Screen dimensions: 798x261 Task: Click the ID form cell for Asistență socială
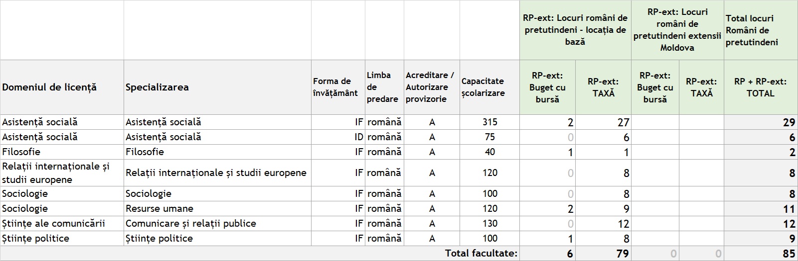pyautogui.click(x=338, y=137)
